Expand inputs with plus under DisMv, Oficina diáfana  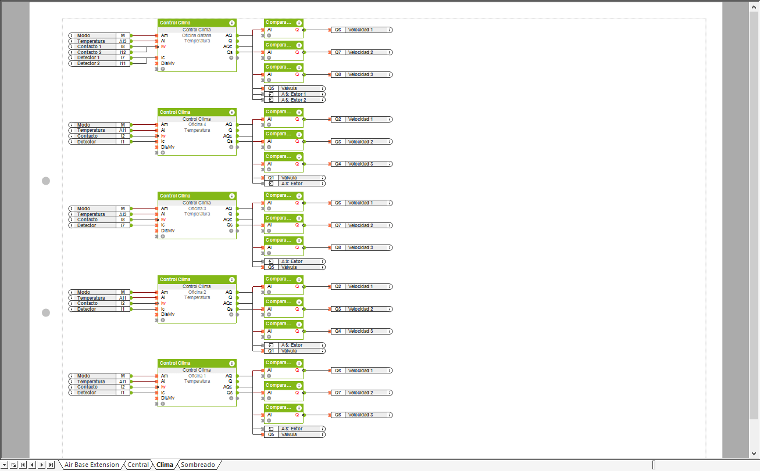pyautogui.click(x=163, y=69)
